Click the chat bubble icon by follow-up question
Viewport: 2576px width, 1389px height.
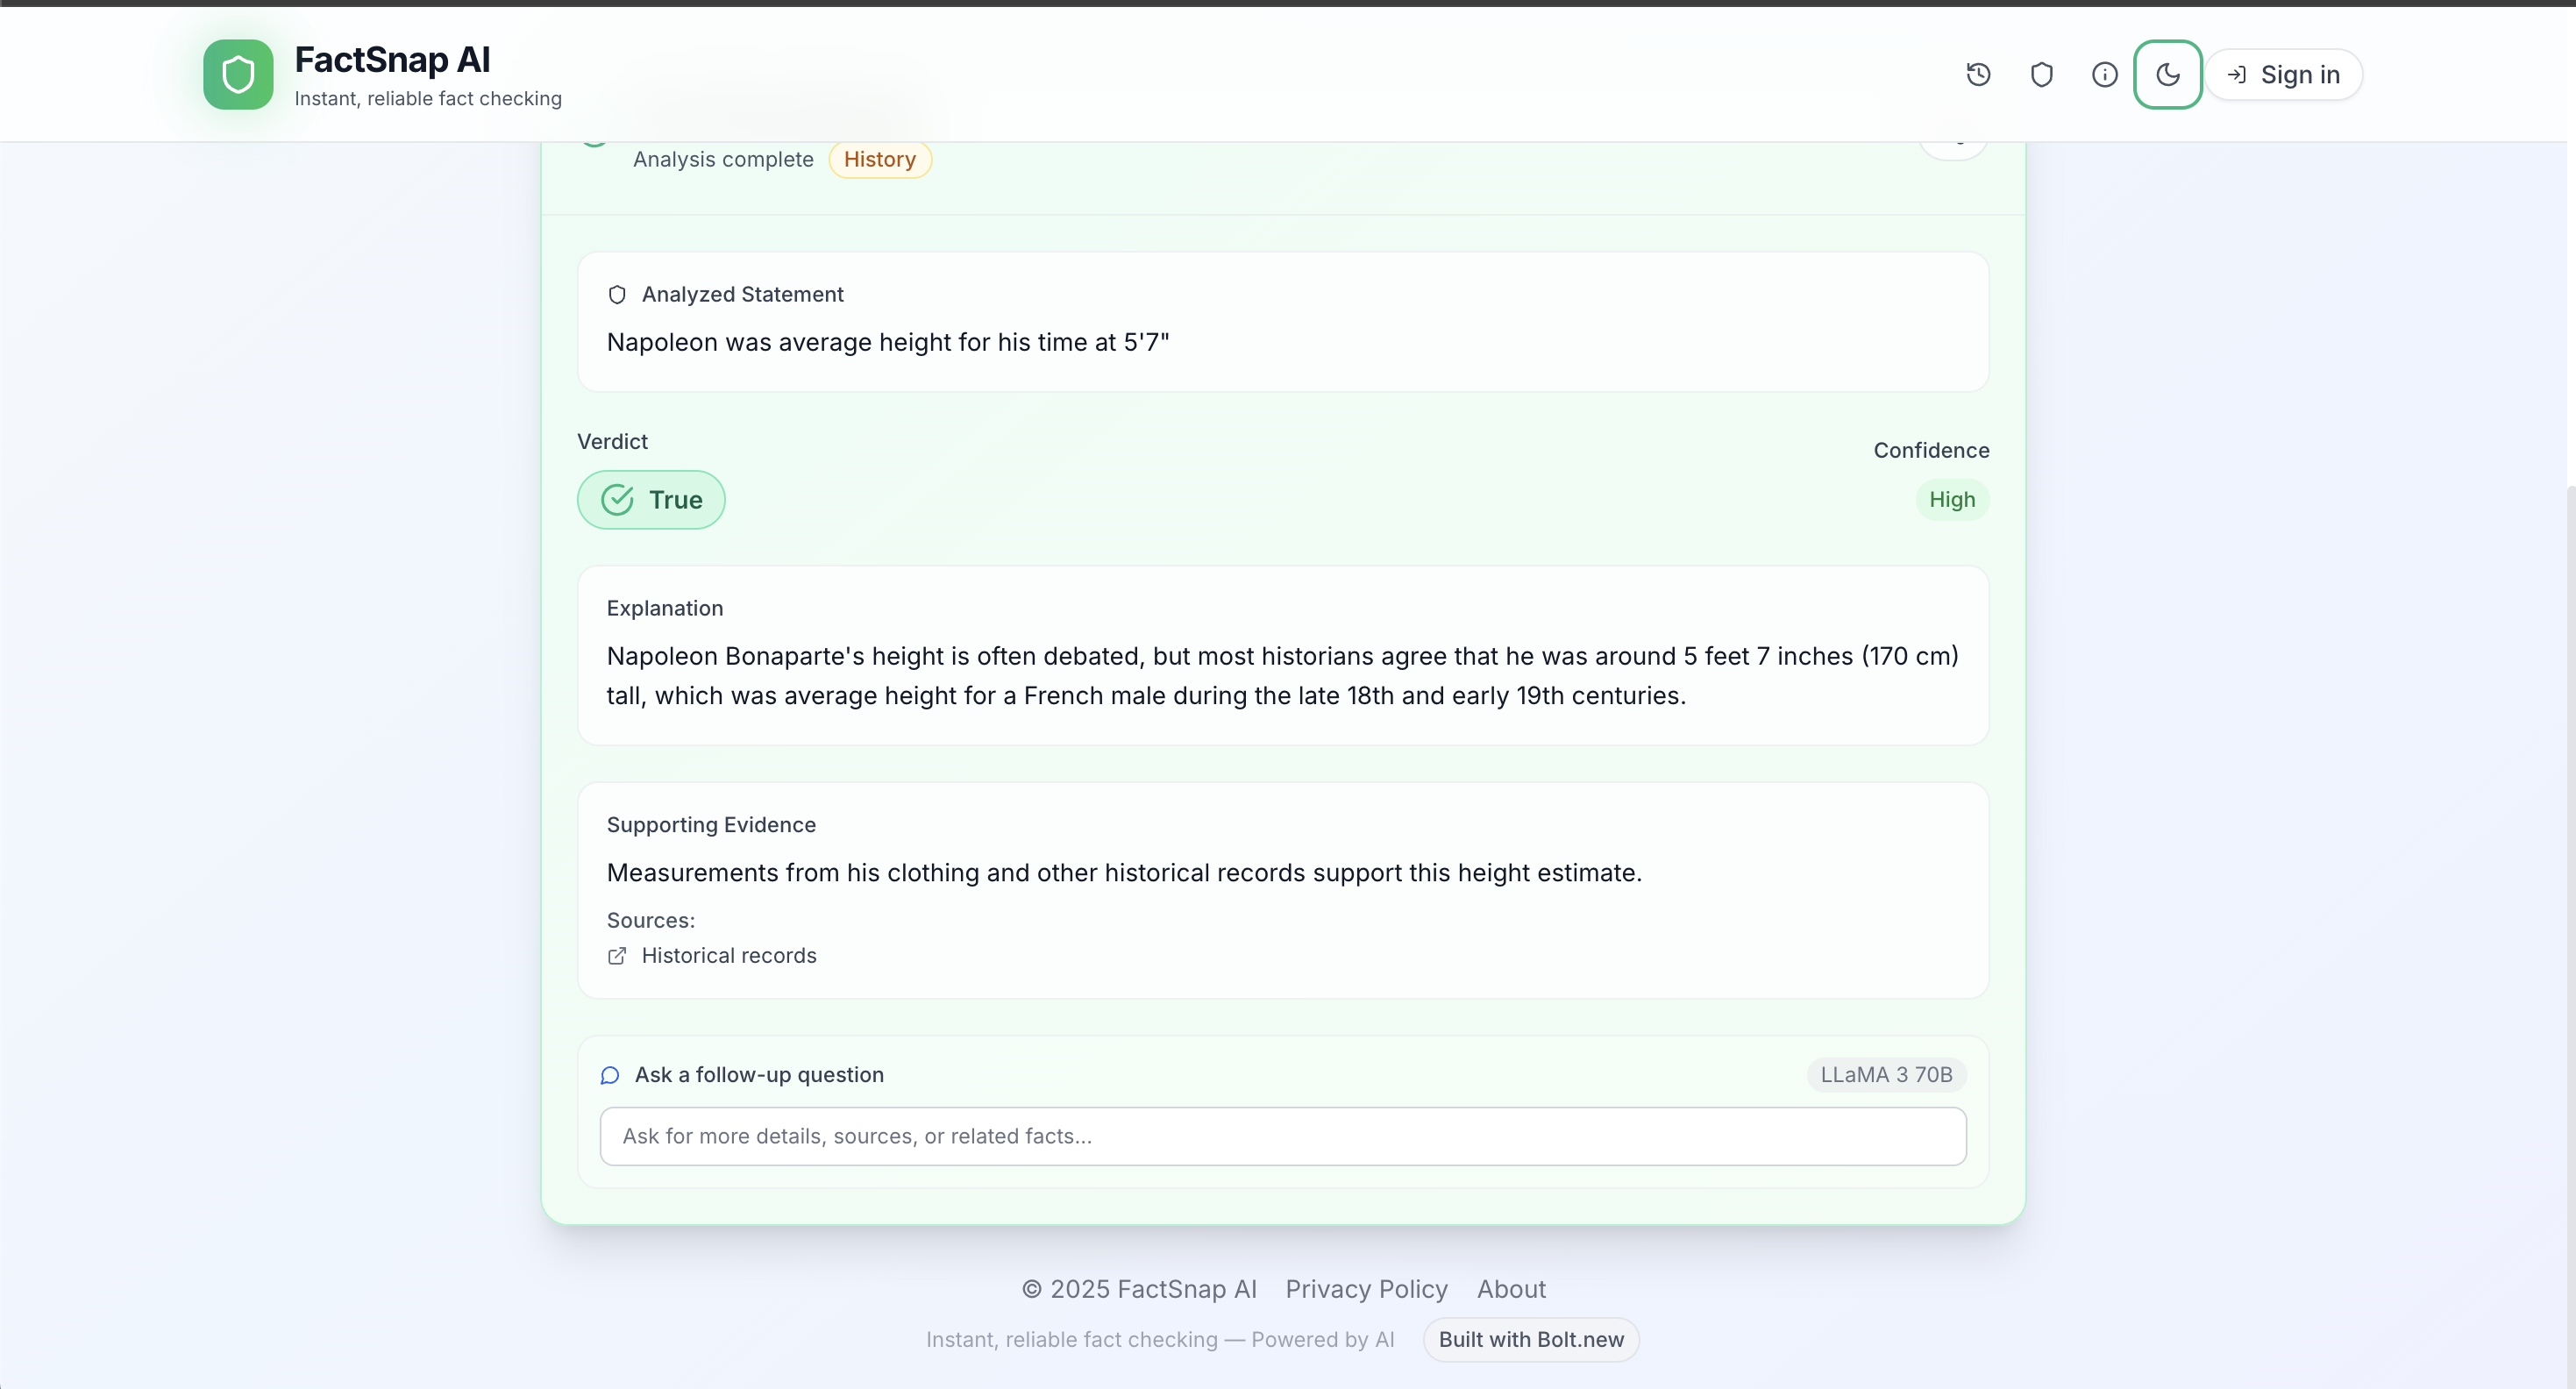[x=610, y=1075]
